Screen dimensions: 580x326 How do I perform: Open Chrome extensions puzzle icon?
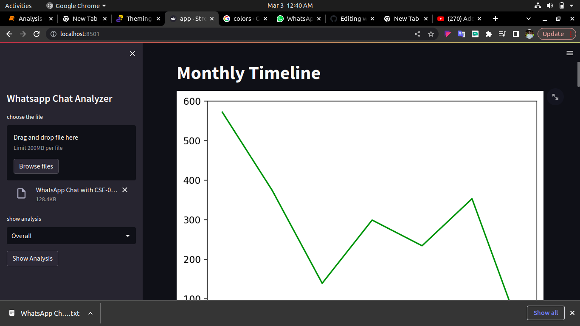489,34
